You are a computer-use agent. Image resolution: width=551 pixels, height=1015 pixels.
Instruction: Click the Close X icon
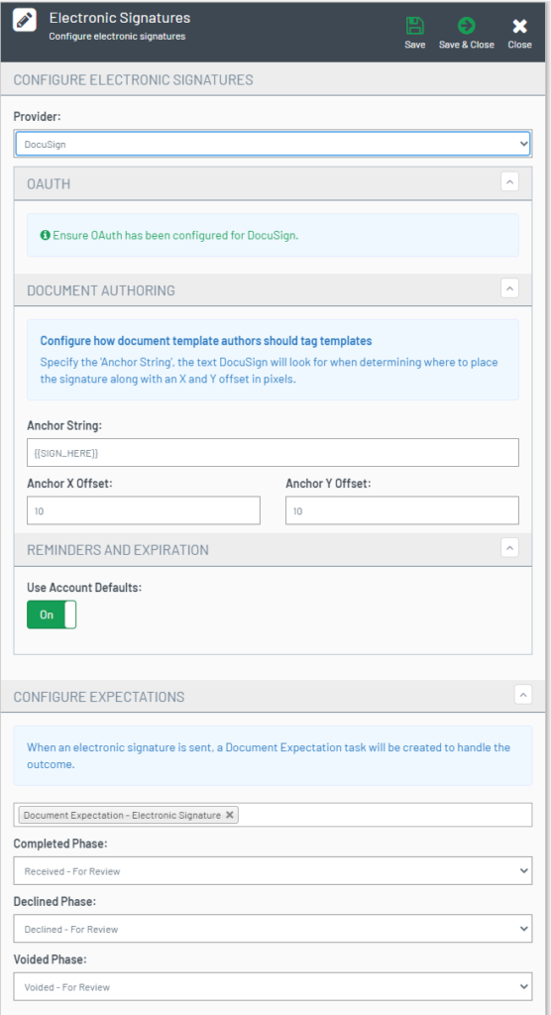point(519,26)
